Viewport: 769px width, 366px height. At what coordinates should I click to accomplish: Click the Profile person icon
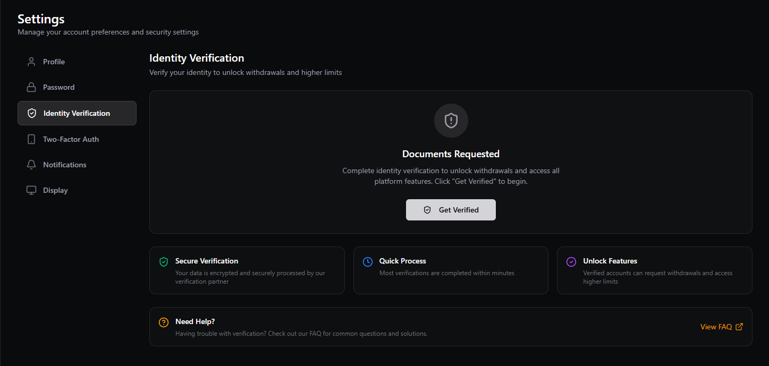[x=31, y=62]
